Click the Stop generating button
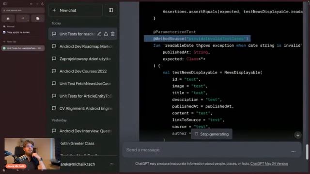Image resolution: width=310 pixels, height=174 pixels. click(x=212, y=134)
